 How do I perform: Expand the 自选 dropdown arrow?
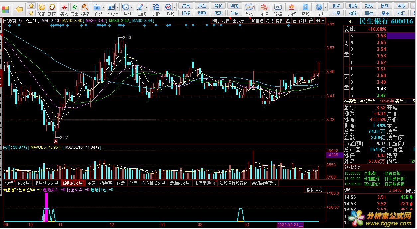coord(103,7)
